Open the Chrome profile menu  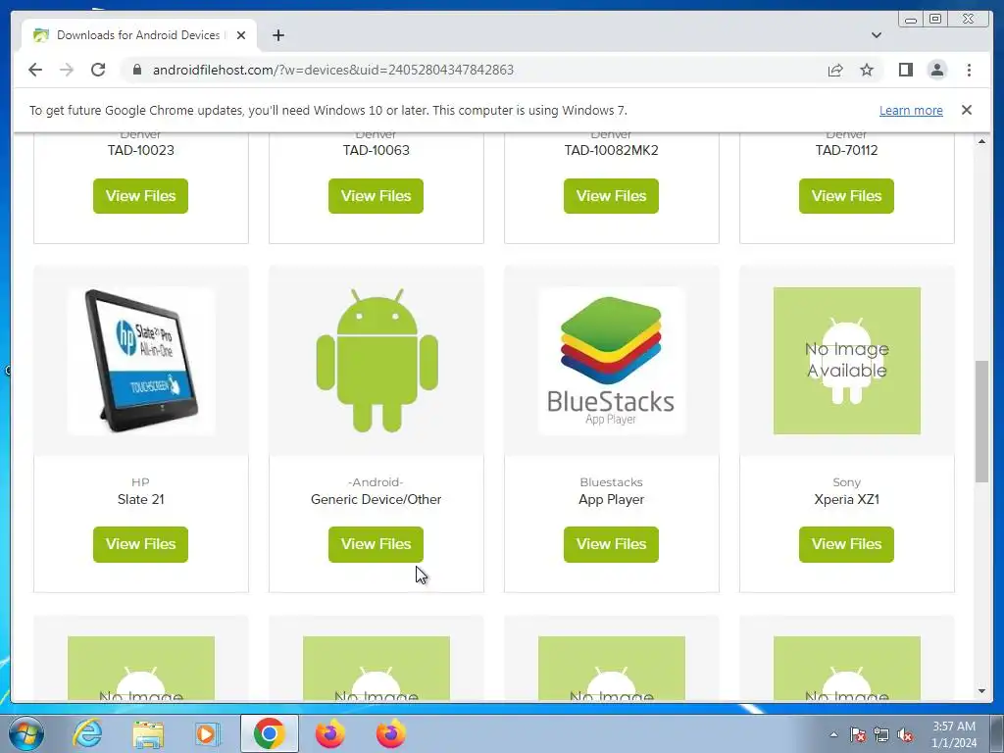936,70
